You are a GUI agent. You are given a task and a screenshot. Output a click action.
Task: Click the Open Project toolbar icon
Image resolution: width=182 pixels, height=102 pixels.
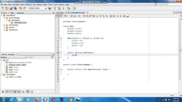click(11, 8)
